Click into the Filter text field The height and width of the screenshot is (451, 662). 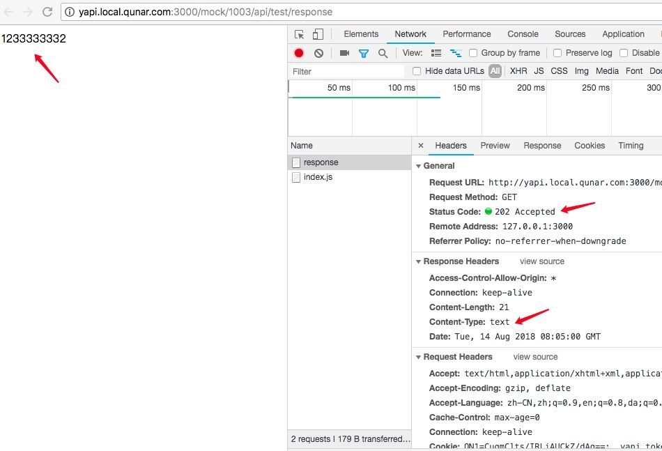[346, 71]
